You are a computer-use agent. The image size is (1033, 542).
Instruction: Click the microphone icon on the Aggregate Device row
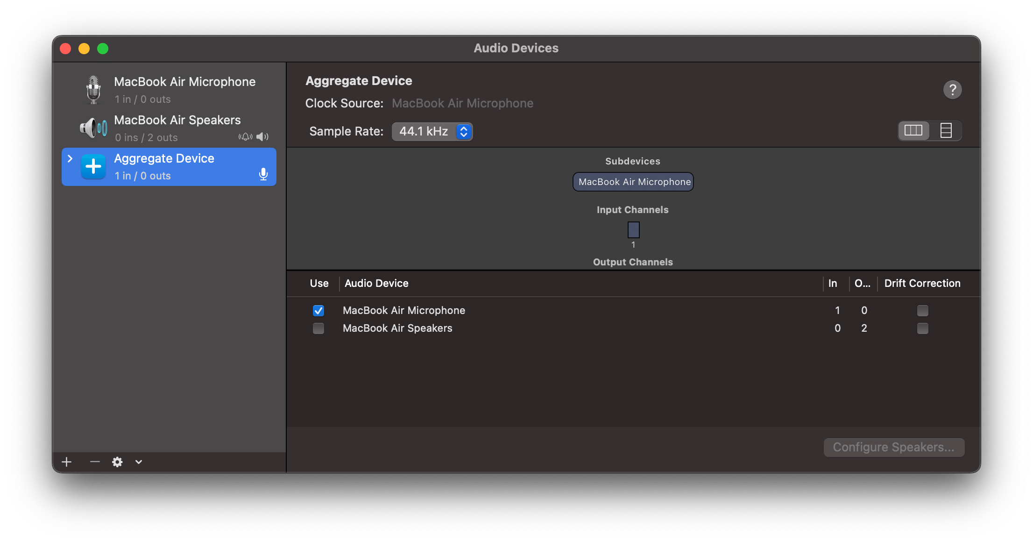pos(263,173)
